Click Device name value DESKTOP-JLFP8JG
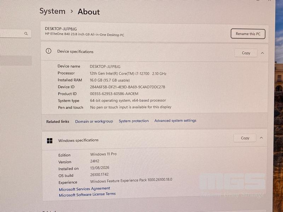283x212 pixels. click(x=105, y=66)
